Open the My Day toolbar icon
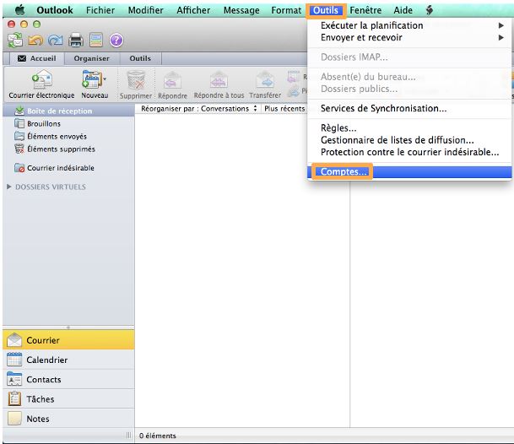Screen dimensions: 514x444 (x=96, y=41)
